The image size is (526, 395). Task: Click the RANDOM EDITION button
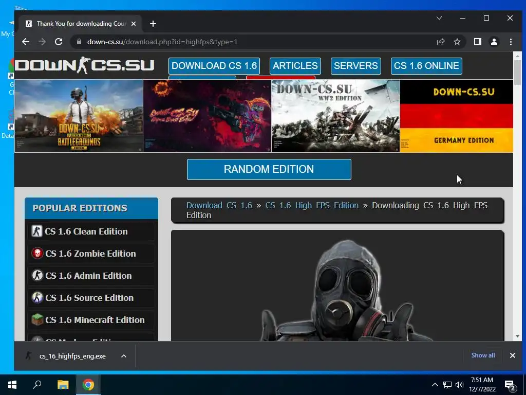[x=269, y=169]
